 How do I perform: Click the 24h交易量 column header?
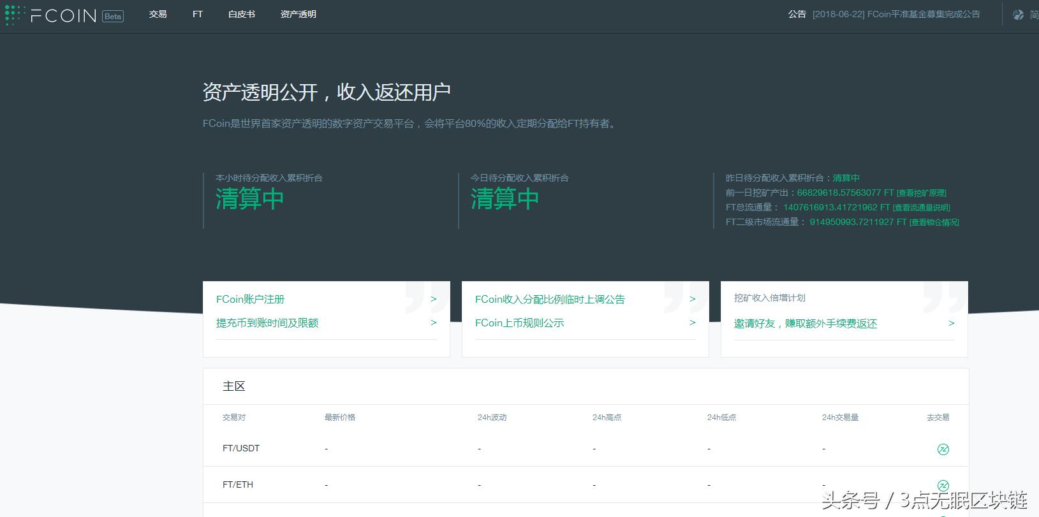coord(840,418)
